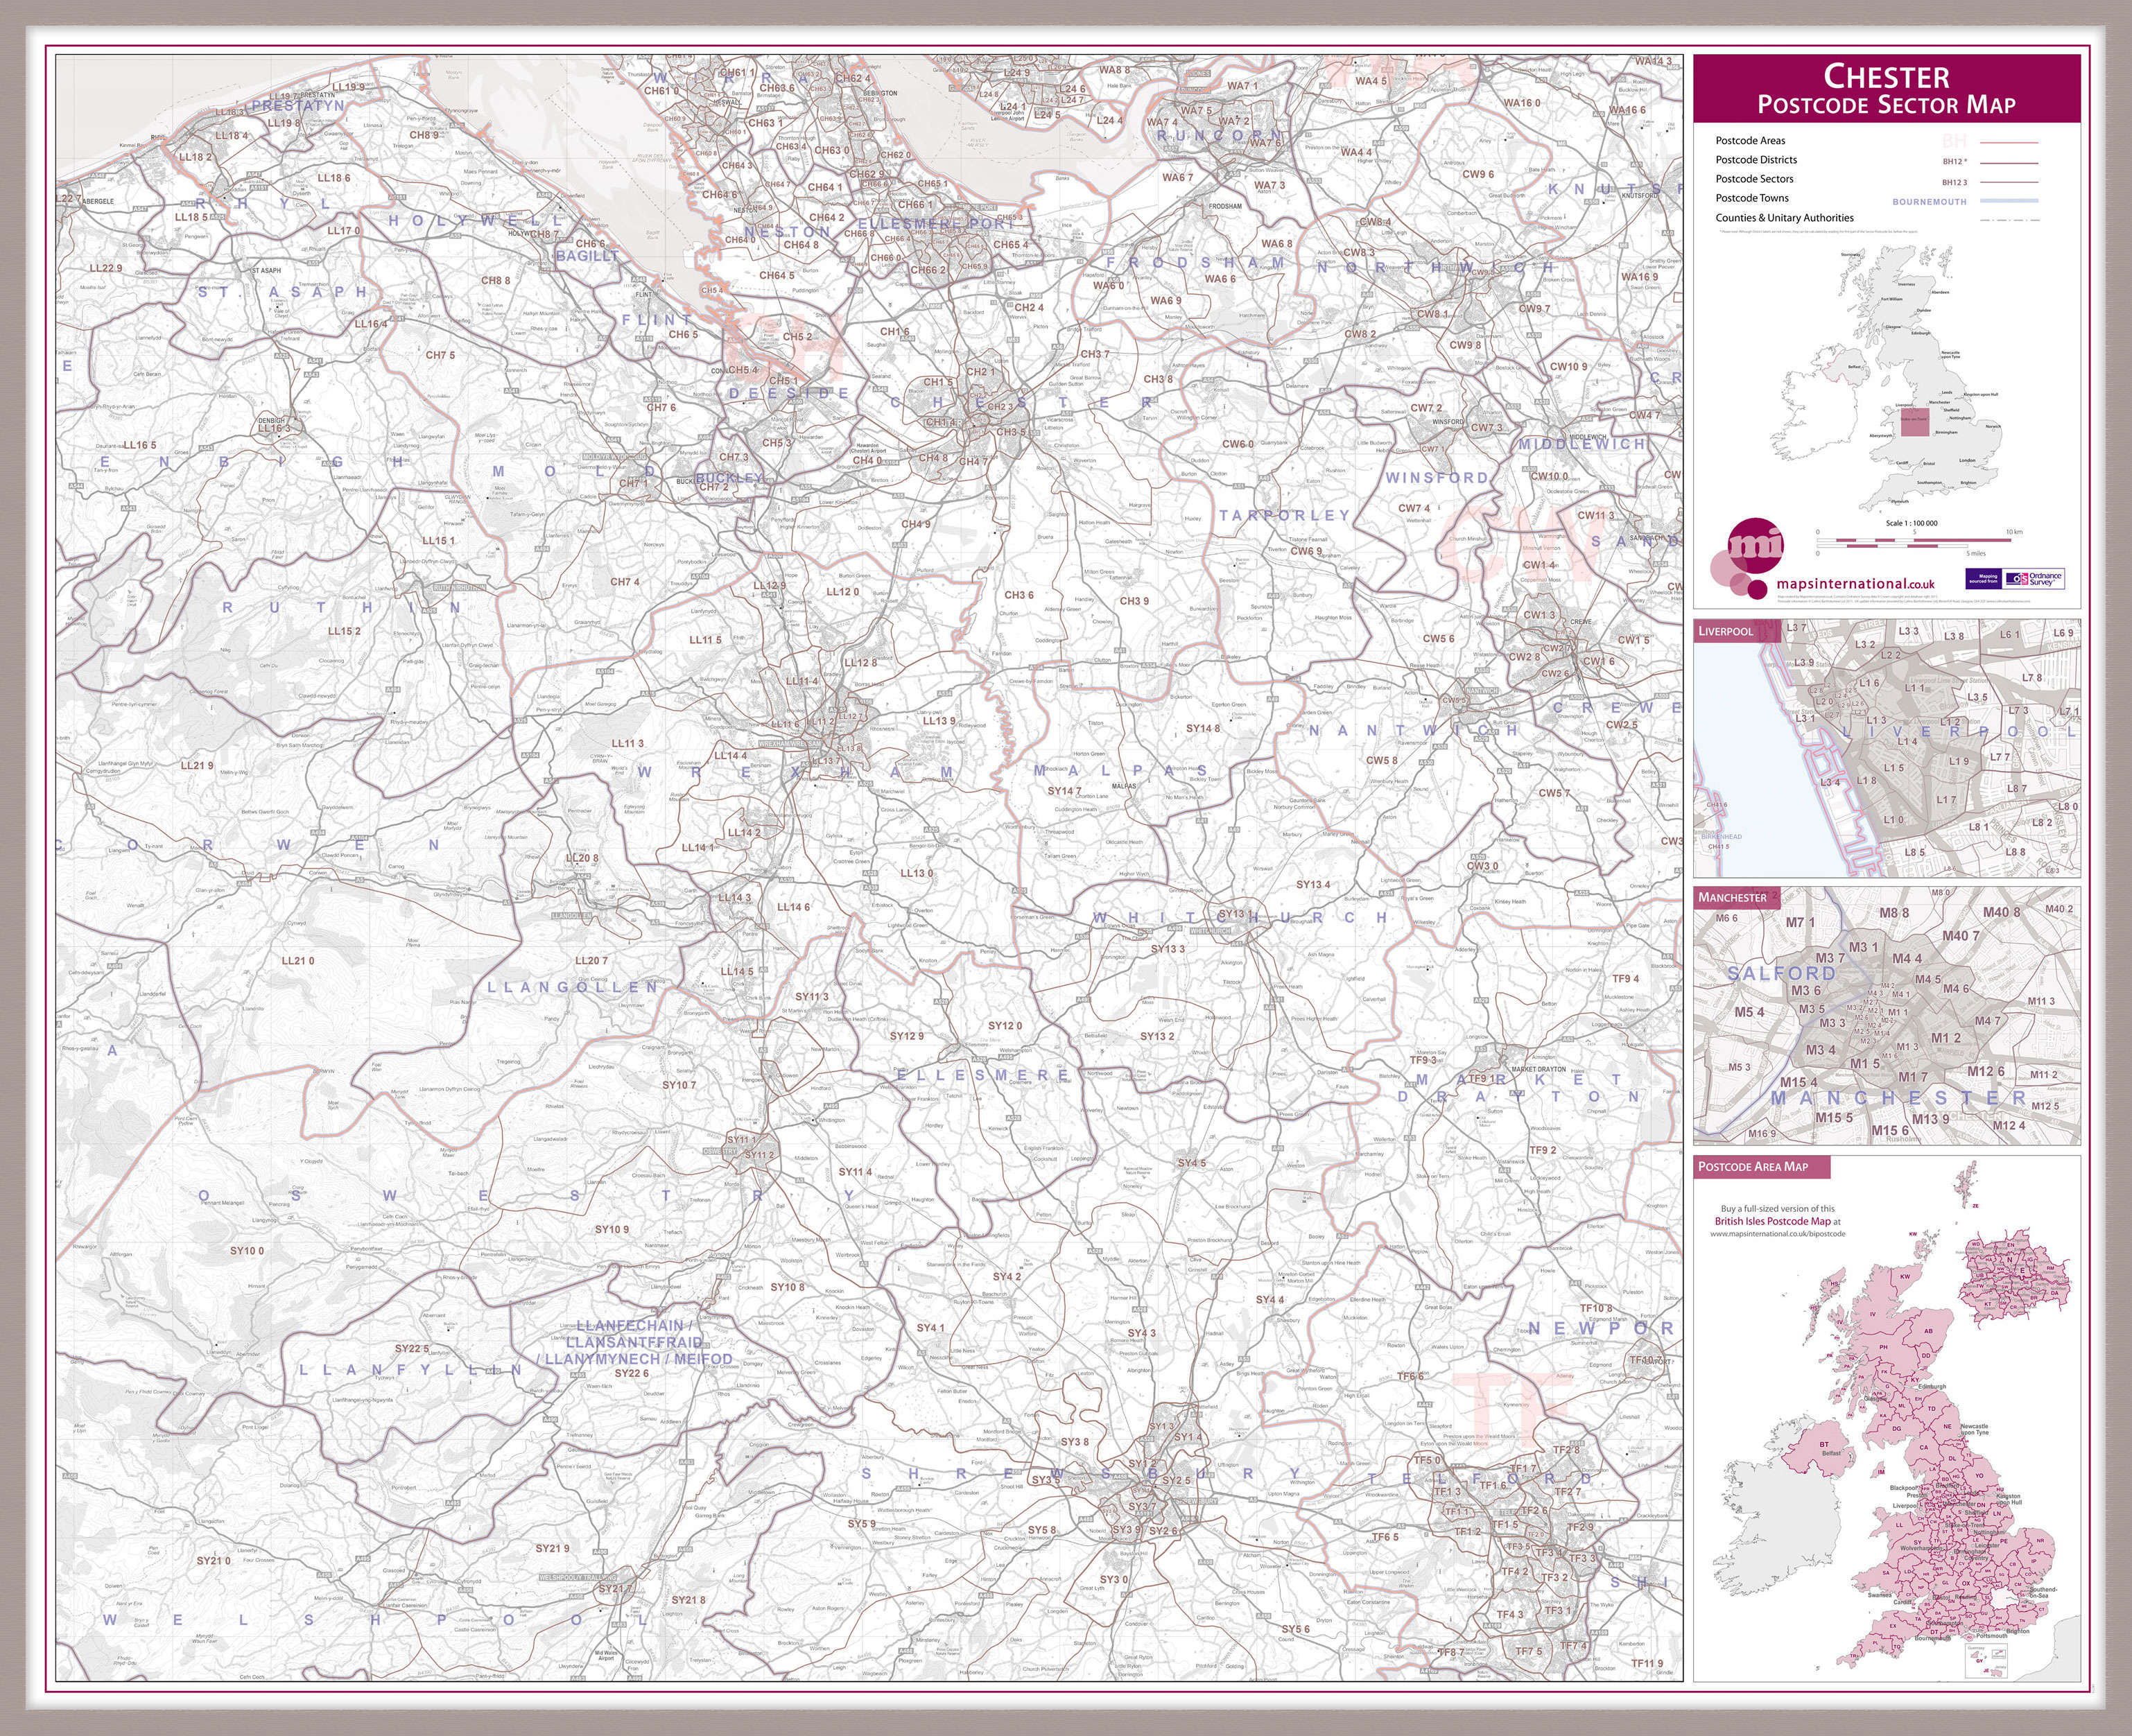This screenshot has width=2132, height=1736.
Task: Click sector label 'LL16 4'
Action: click(x=370, y=323)
